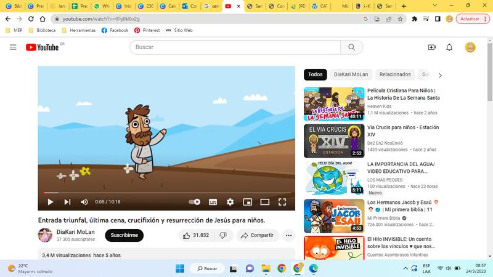493x277 pixels.
Task: Show hidden tray icons chevron
Action: (405, 268)
